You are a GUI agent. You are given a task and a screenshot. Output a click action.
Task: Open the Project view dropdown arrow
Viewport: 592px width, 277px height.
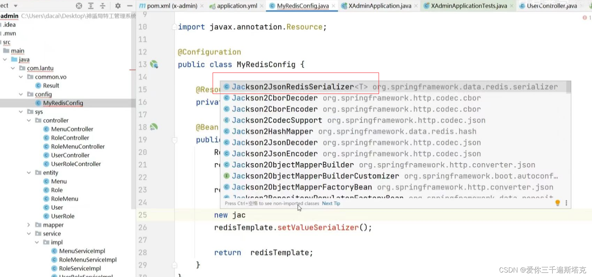tap(16, 6)
